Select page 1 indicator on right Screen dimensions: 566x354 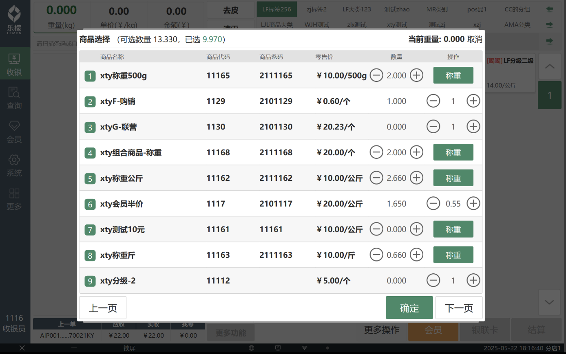(549, 95)
